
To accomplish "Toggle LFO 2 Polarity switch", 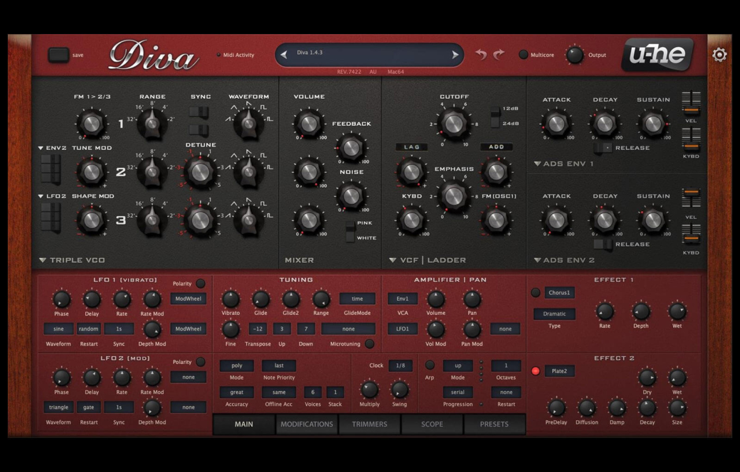I will pos(200,362).
